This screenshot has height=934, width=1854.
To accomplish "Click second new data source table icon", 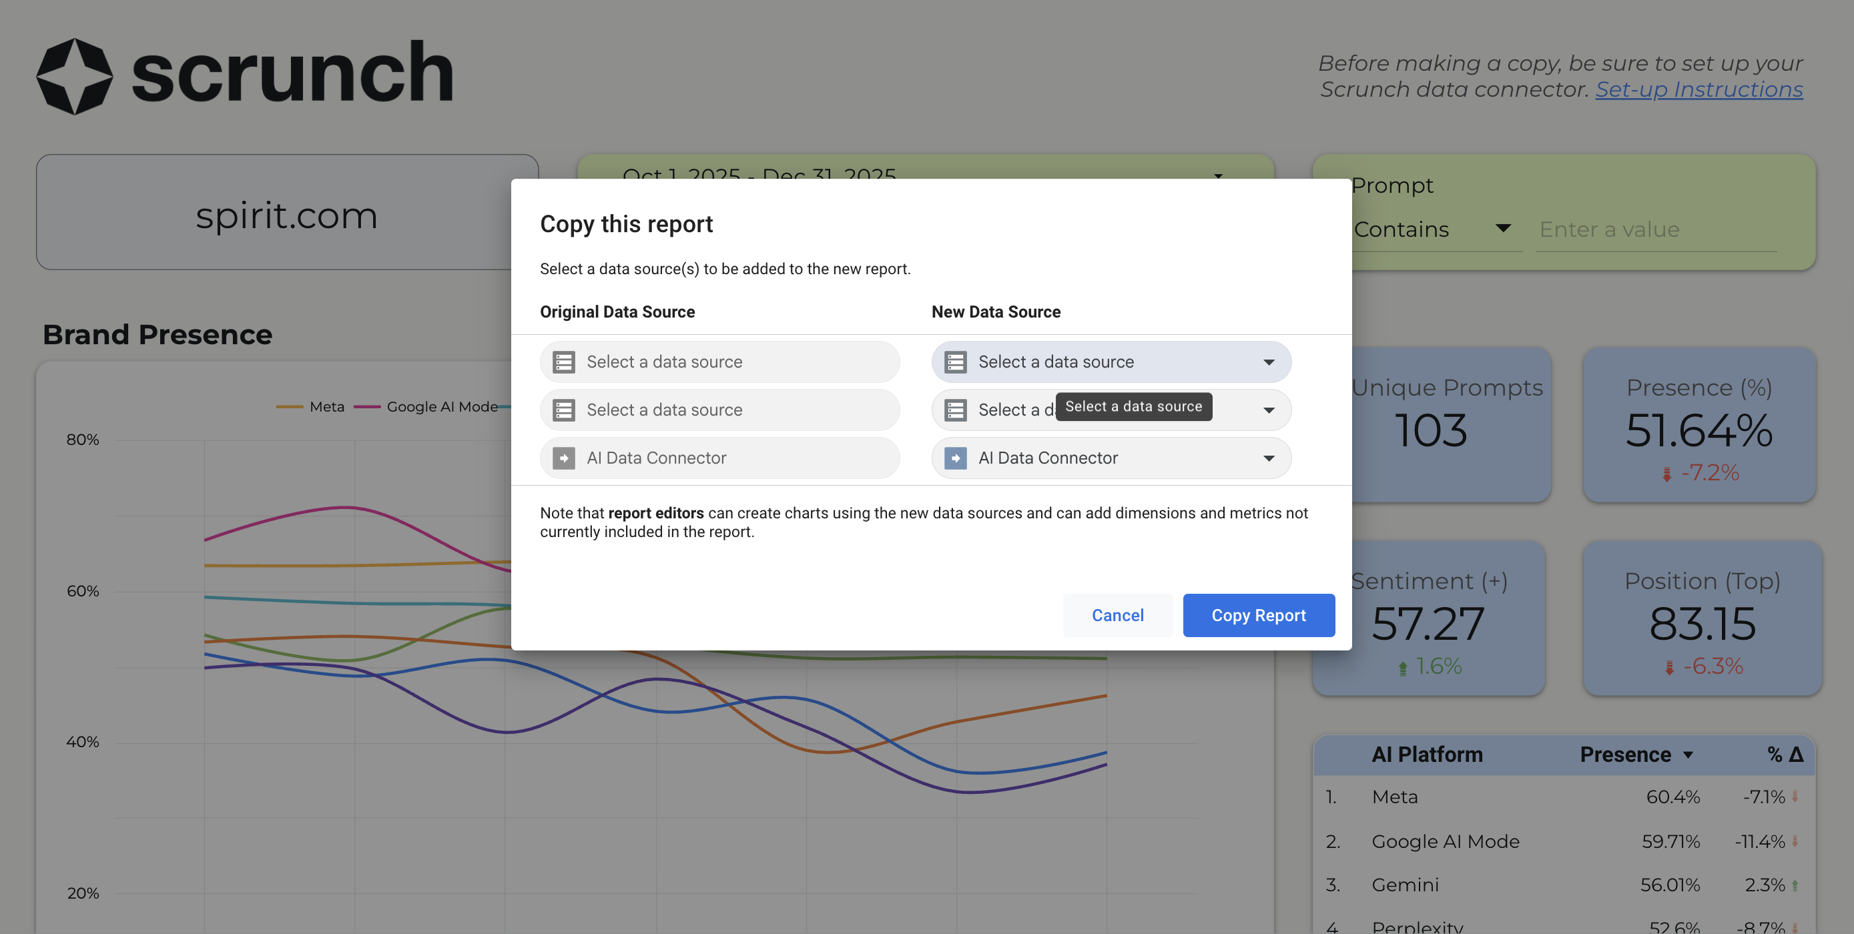I will point(955,410).
